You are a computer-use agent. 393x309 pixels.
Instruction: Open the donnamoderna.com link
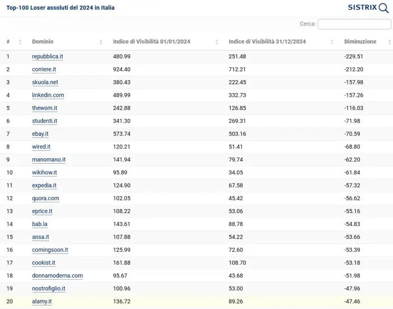pos(57,276)
